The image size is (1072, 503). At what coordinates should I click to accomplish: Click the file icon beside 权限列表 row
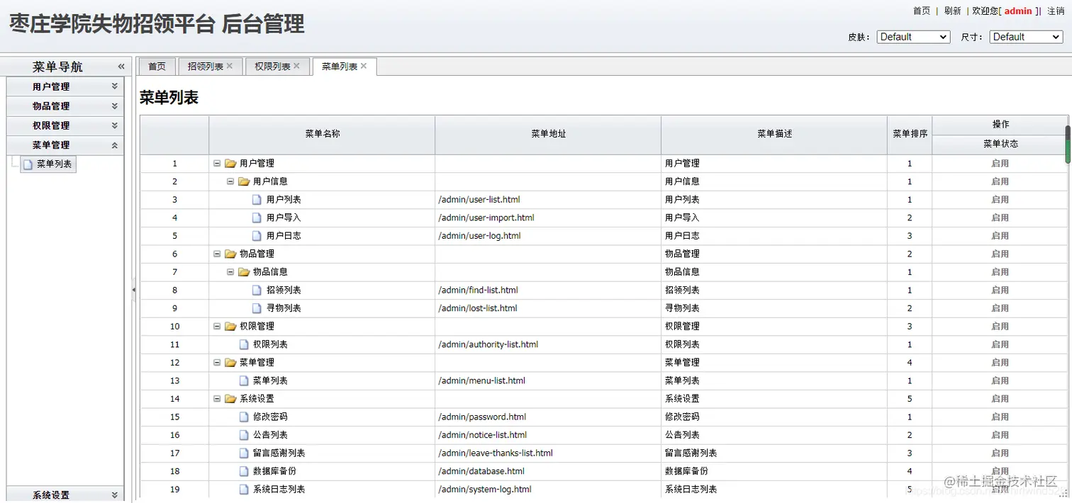244,344
